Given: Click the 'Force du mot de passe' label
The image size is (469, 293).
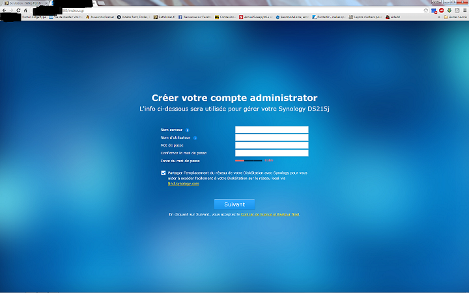Looking at the screenshot, I should pos(180,161).
